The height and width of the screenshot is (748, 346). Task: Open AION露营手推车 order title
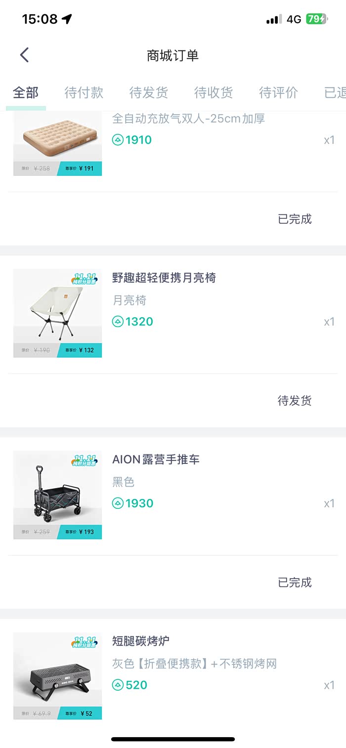(x=156, y=459)
